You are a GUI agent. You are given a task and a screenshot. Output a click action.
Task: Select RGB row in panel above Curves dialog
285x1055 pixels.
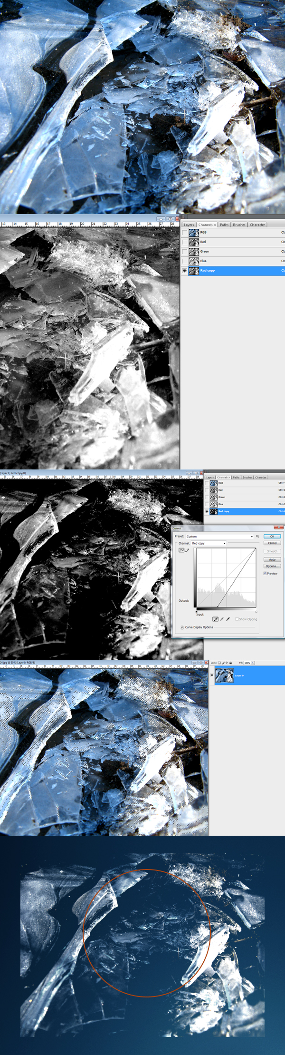pyautogui.click(x=245, y=483)
